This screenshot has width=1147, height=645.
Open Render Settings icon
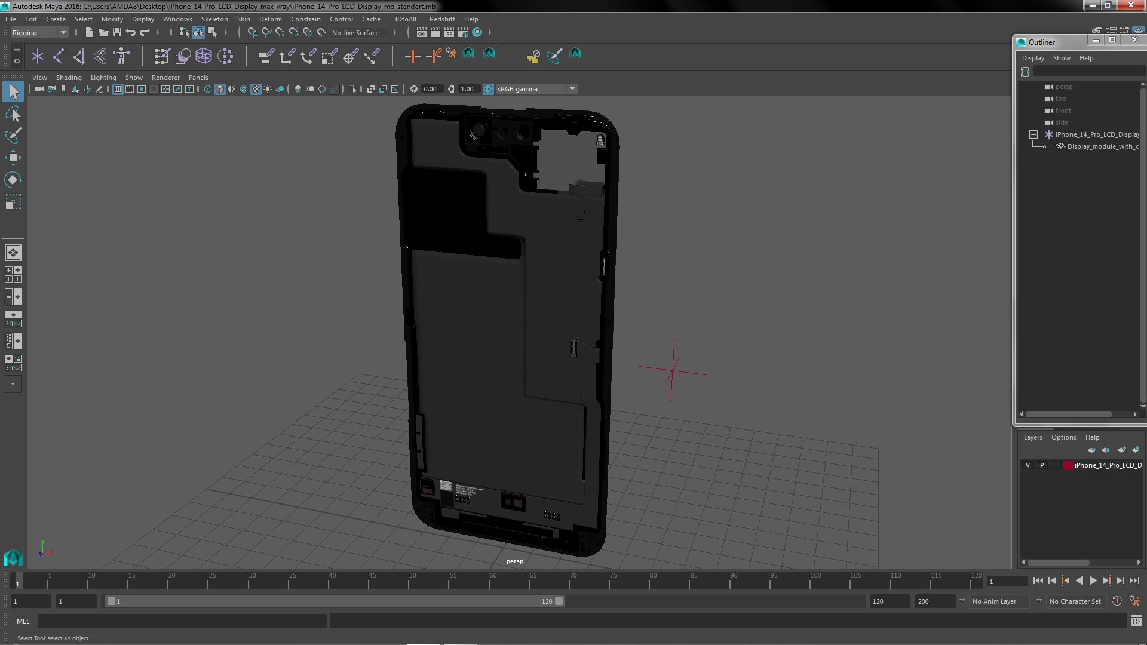tap(463, 33)
